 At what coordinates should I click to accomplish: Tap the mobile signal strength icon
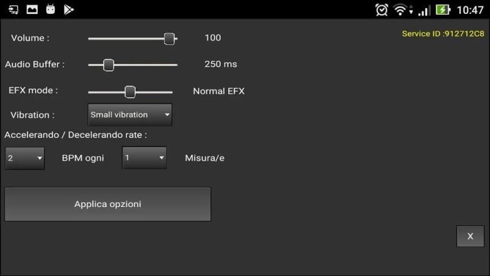(424, 10)
